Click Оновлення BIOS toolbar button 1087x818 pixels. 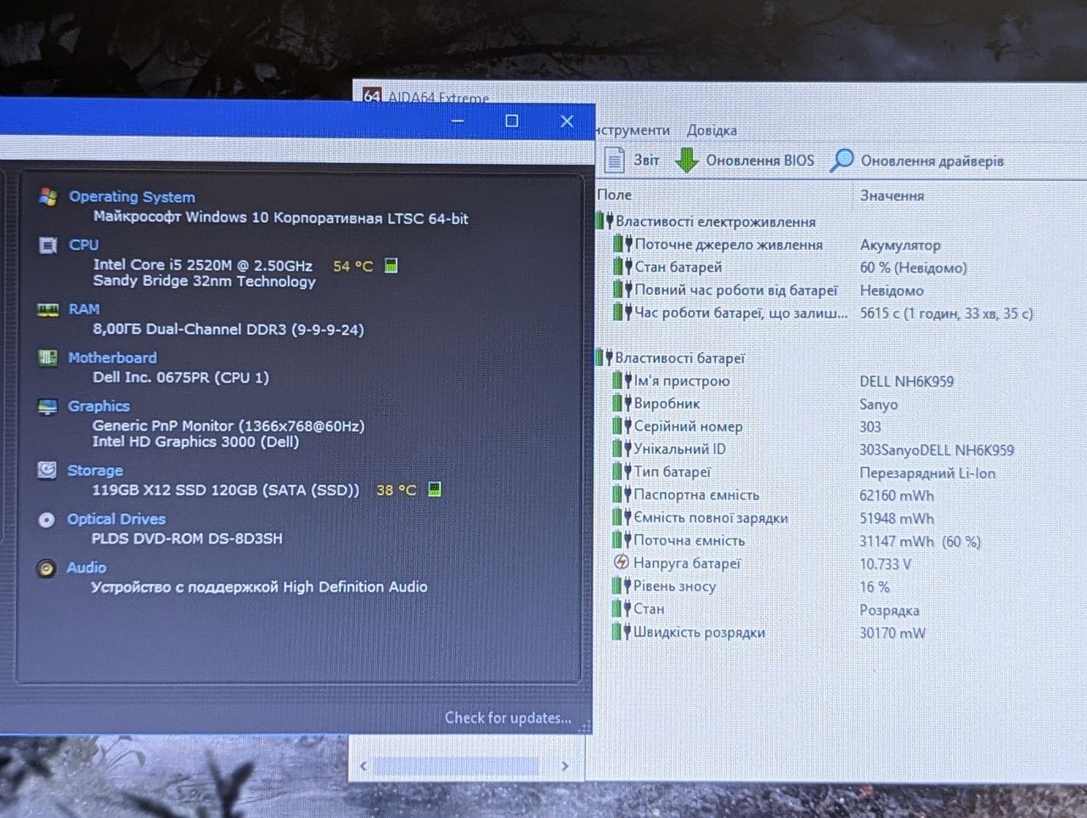pyautogui.click(x=745, y=160)
